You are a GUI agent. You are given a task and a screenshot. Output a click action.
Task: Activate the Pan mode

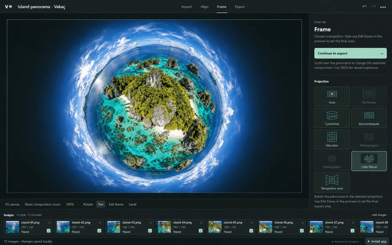[x=101, y=204]
